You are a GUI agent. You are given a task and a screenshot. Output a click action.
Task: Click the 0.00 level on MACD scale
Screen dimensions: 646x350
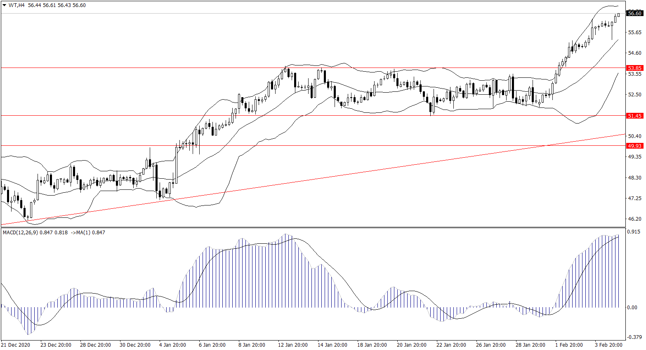(632, 308)
